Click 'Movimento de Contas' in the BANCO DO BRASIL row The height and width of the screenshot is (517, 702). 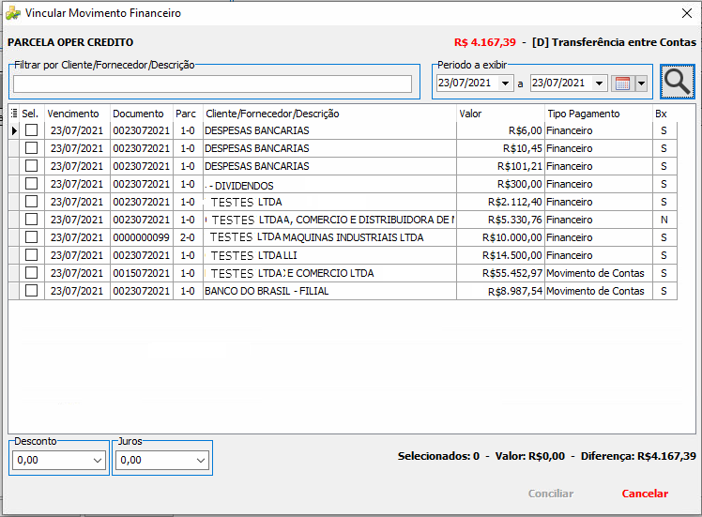595,292
